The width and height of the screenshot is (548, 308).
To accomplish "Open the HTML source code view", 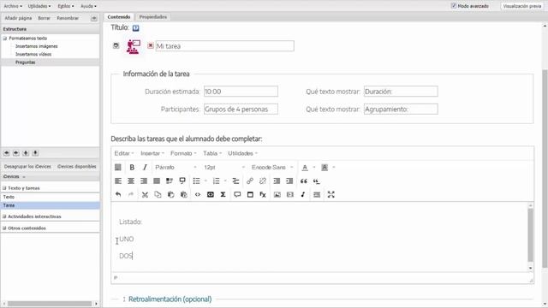I will coord(198,194).
